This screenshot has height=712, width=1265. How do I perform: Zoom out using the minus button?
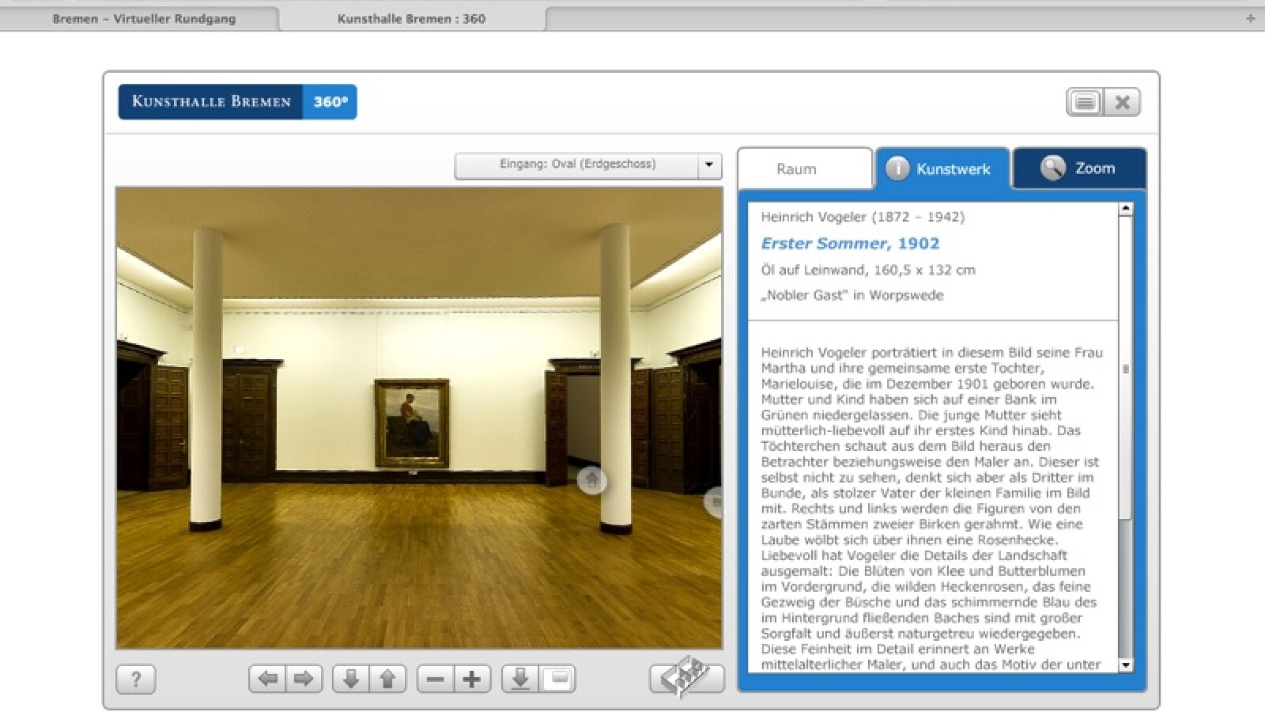(x=436, y=679)
